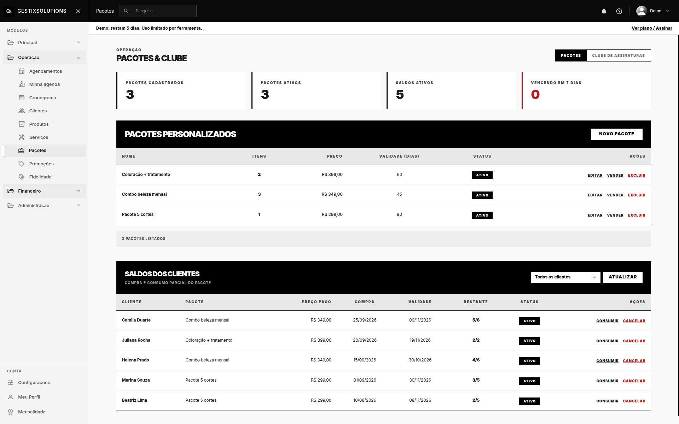This screenshot has width=679, height=424.
Task: Open Produtos box icon in sidebar
Action: pos(22,124)
